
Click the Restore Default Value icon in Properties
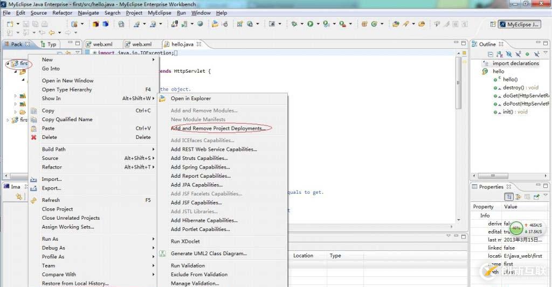pyautogui.click(x=527, y=197)
